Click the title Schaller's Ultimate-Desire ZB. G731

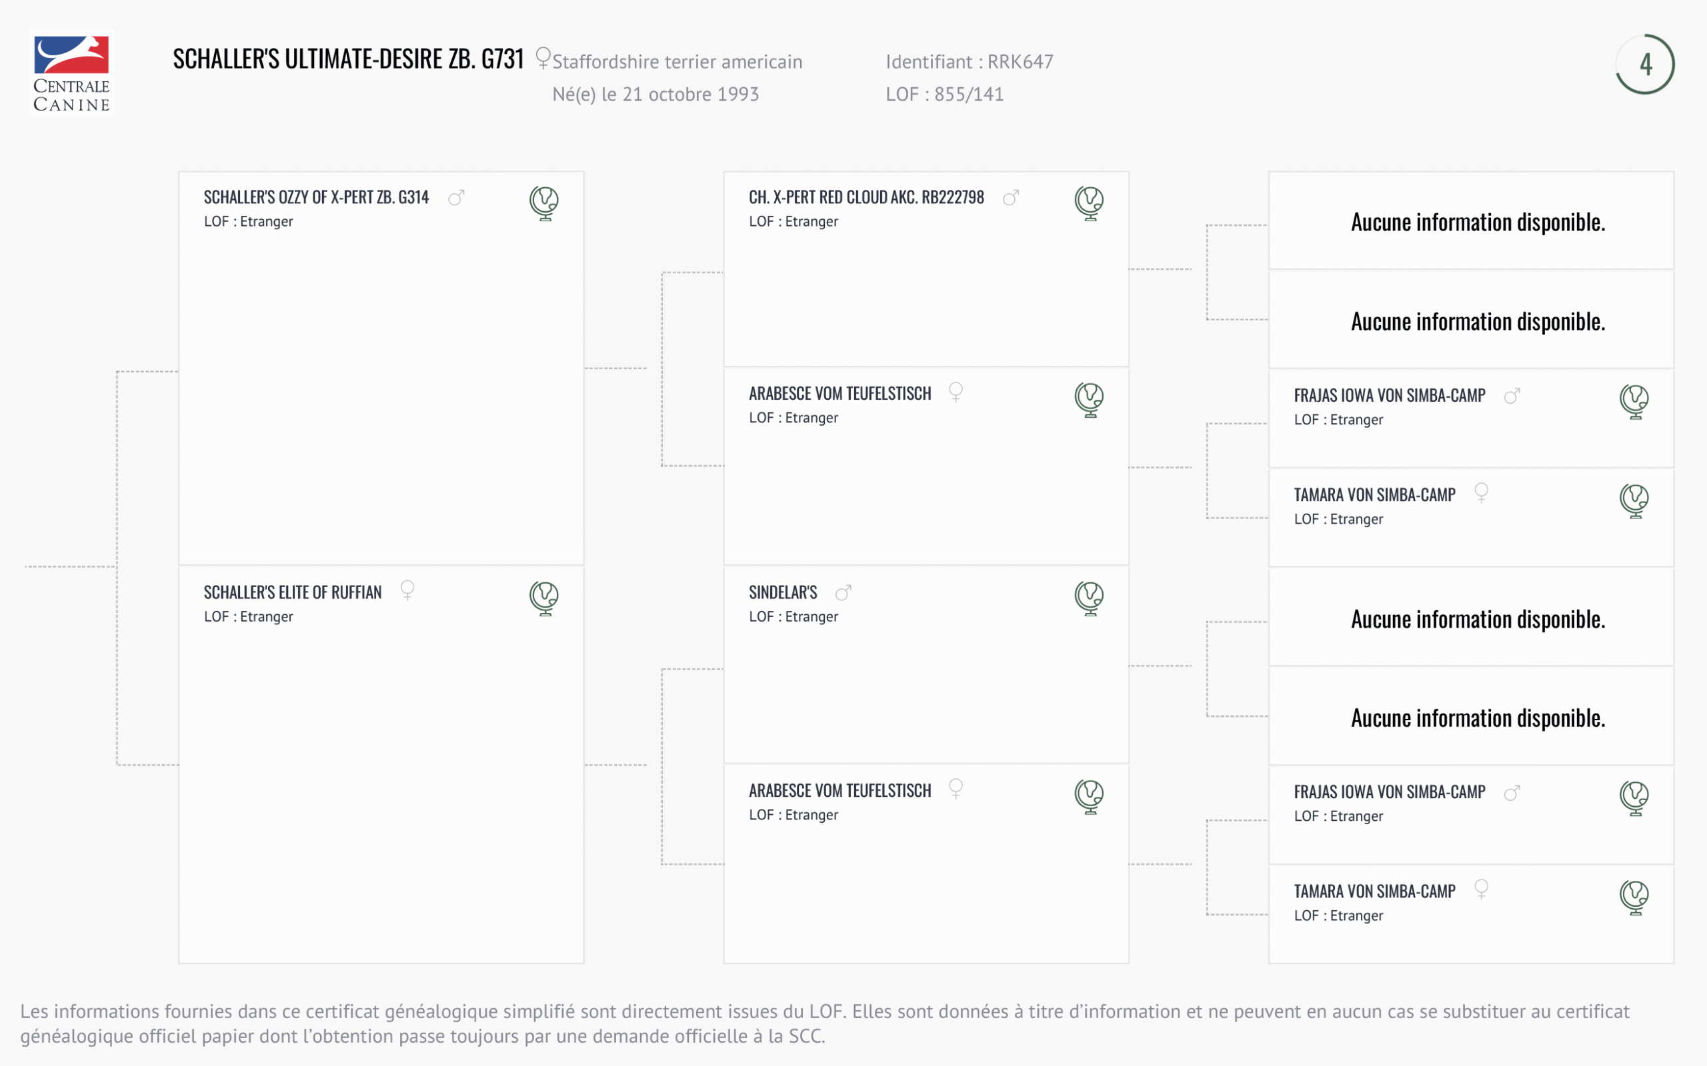(348, 59)
